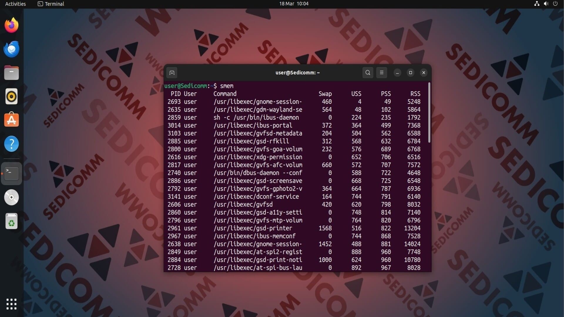Open Thunderbird mail from dock
This screenshot has width=564, height=317.
11,49
